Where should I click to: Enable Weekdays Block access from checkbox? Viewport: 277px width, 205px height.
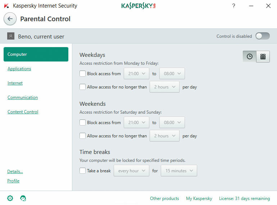tap(82, 73)
